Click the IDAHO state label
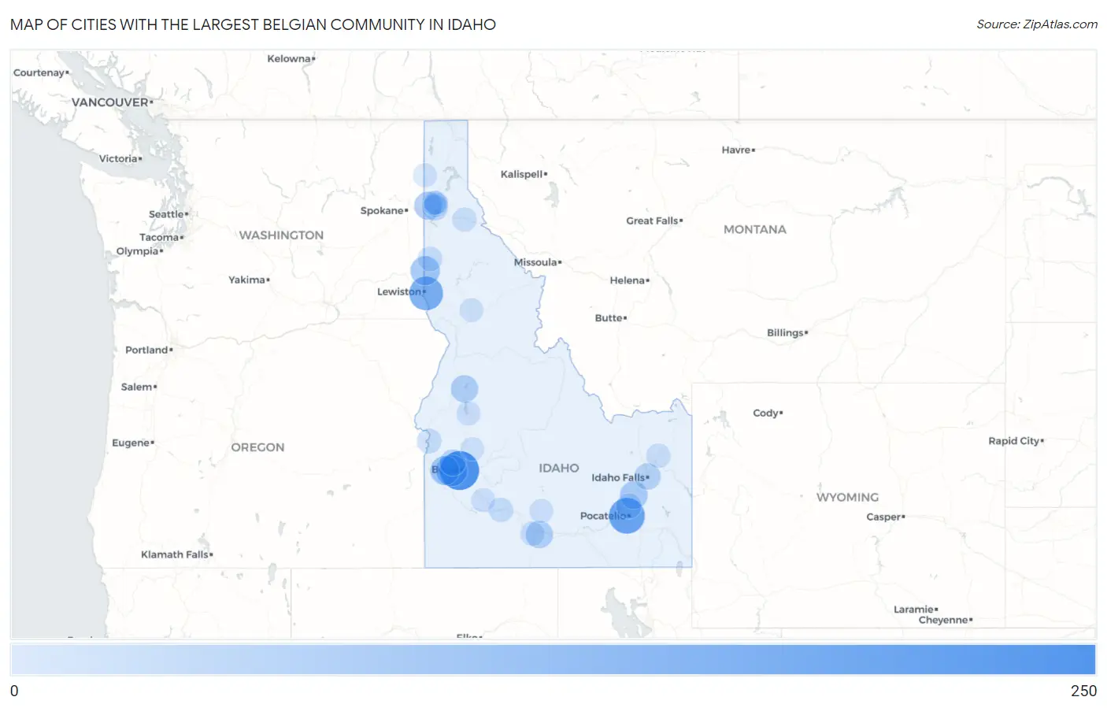 click(x=559, y=468)
